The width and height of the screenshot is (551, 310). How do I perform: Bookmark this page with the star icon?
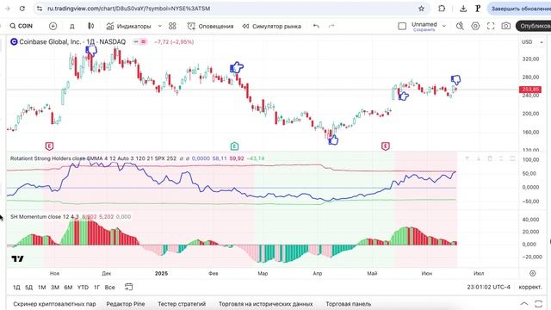click(x=421, y=9)
